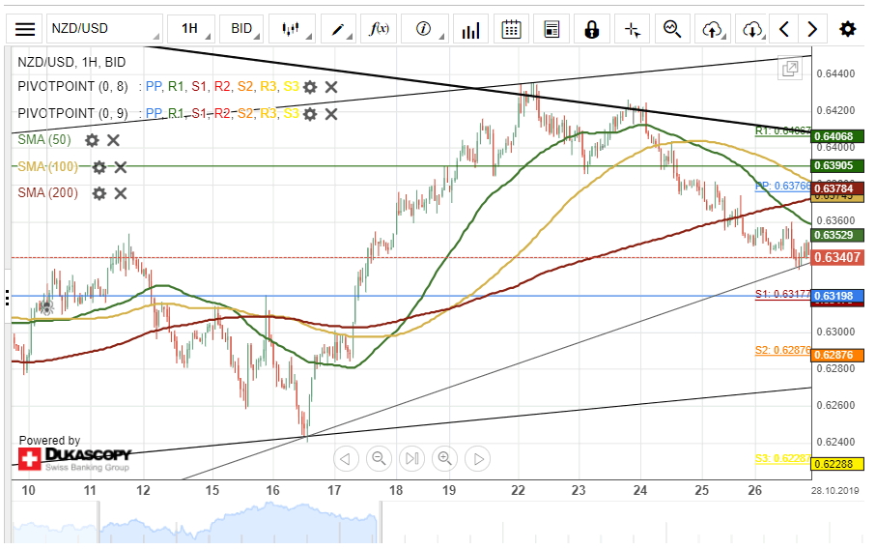Toggle the padlock chart lock

(591, 29)
